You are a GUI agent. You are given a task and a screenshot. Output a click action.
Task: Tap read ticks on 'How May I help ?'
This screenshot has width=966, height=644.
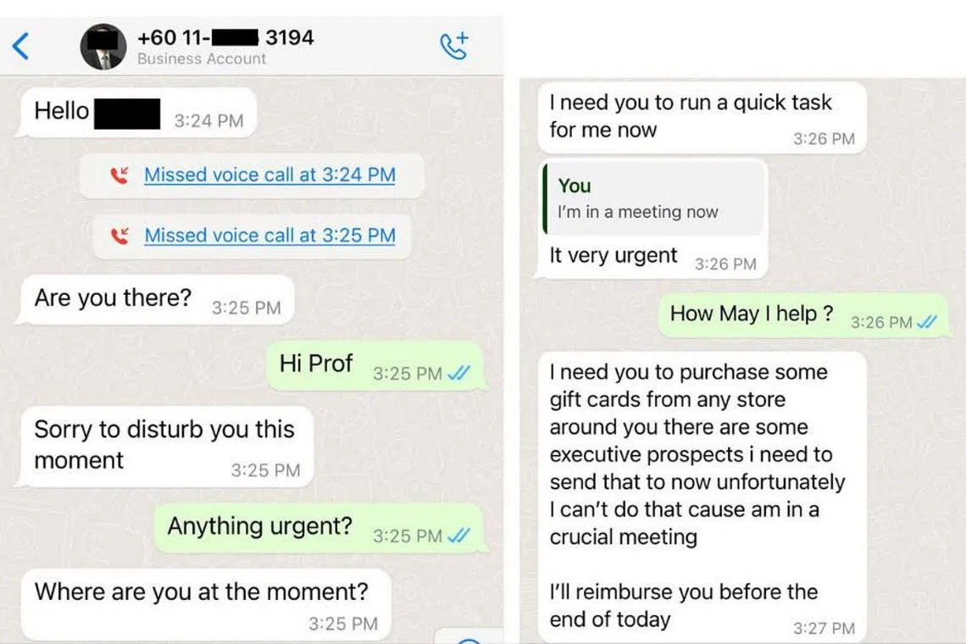point(926,322)
